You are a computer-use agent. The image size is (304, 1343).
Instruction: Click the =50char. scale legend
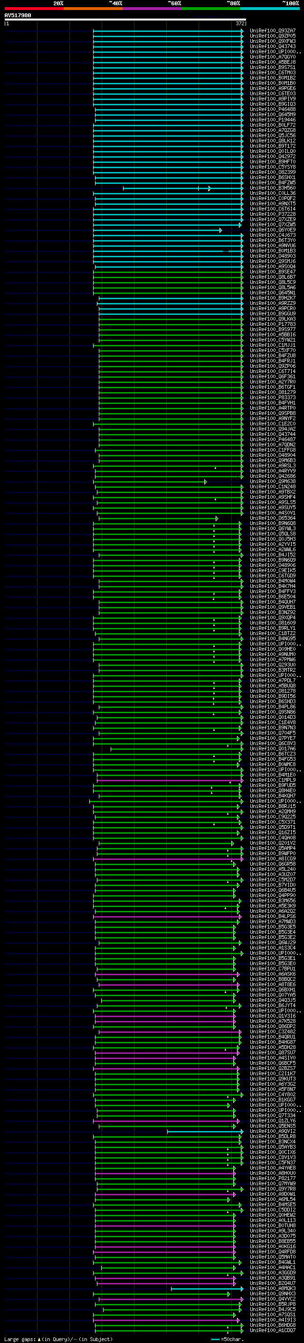click(228, 1339)
